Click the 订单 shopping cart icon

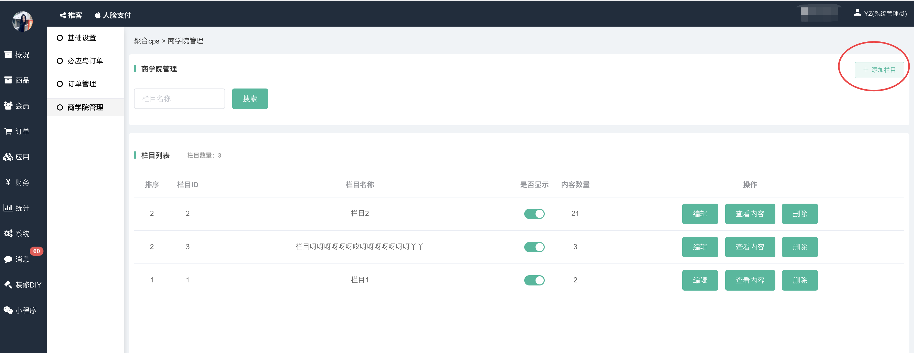click(x=8, y=131)
